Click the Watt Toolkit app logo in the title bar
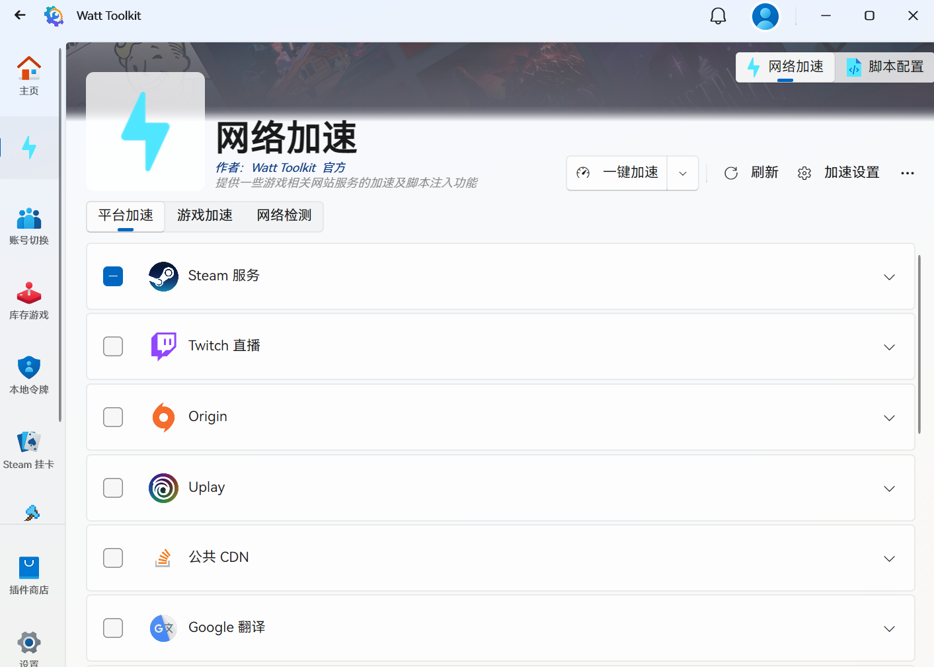This screenshot has width=934, height=667. (x=54, y=15)
